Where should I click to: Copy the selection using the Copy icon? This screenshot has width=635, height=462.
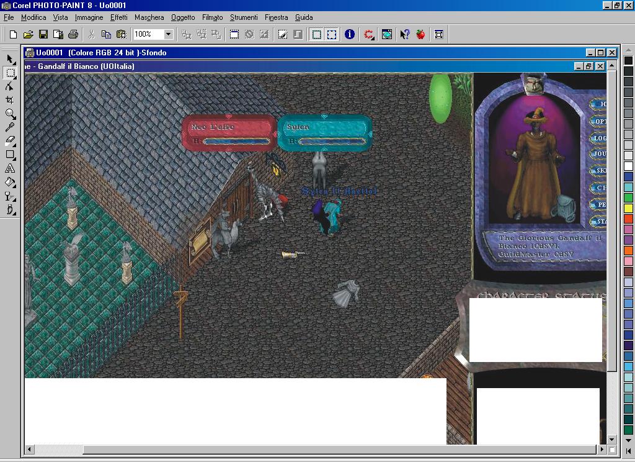tap(107, 35)
